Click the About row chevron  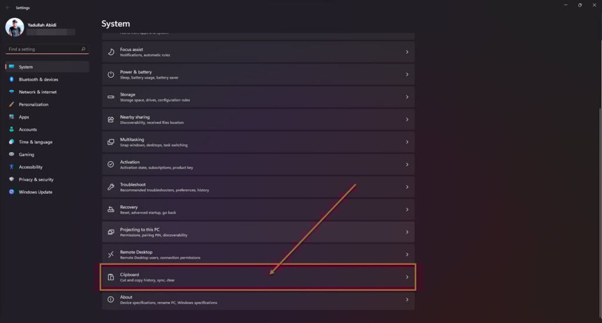tap(407, 300)
